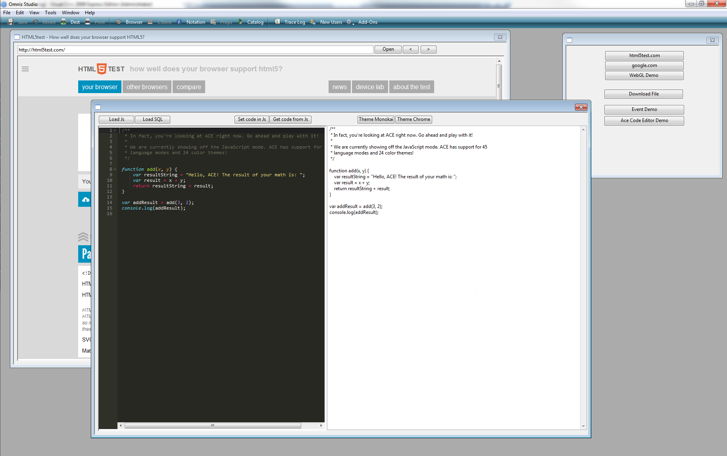Open the Help menu
This screenshot has width=727, height=456.
click(90, 13)
